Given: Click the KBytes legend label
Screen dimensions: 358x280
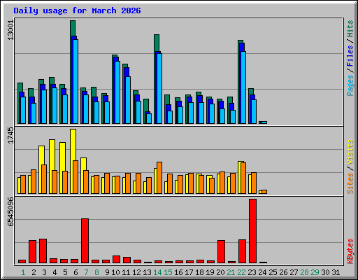Looking at the screenshot, I should pyautogui.click(x=350, y=251).
